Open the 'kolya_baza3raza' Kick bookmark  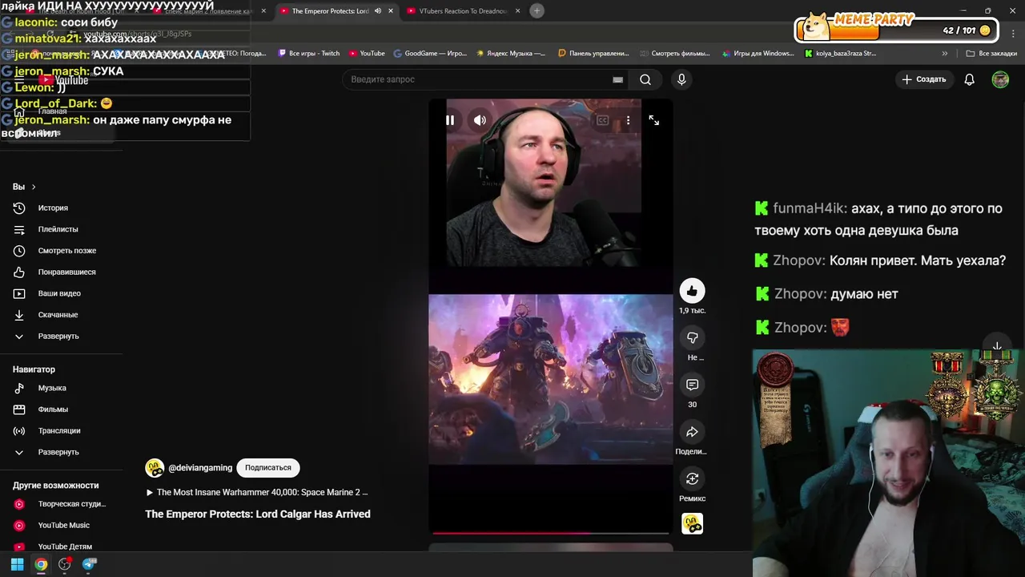coord(840,54)
